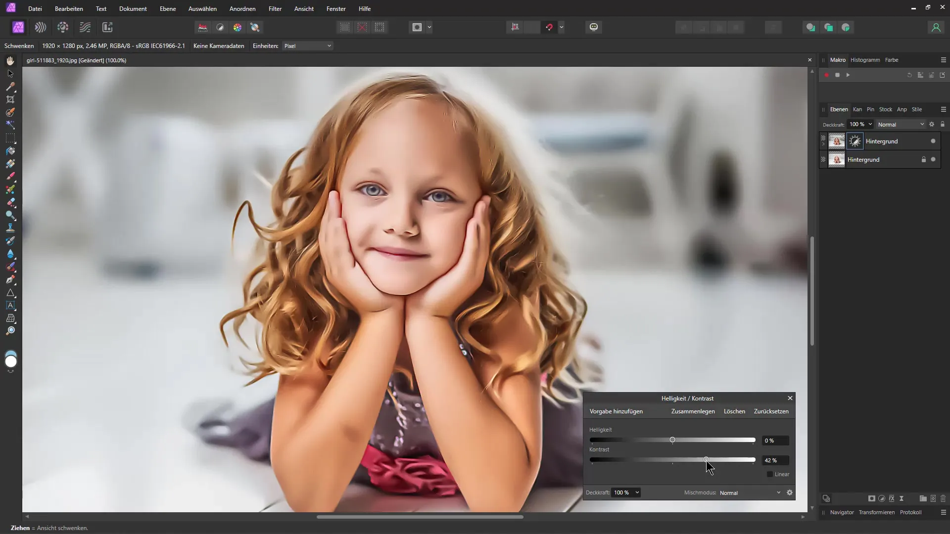
Task: Apply Auto Levels from the toolbar
Action: coord(202,28)
